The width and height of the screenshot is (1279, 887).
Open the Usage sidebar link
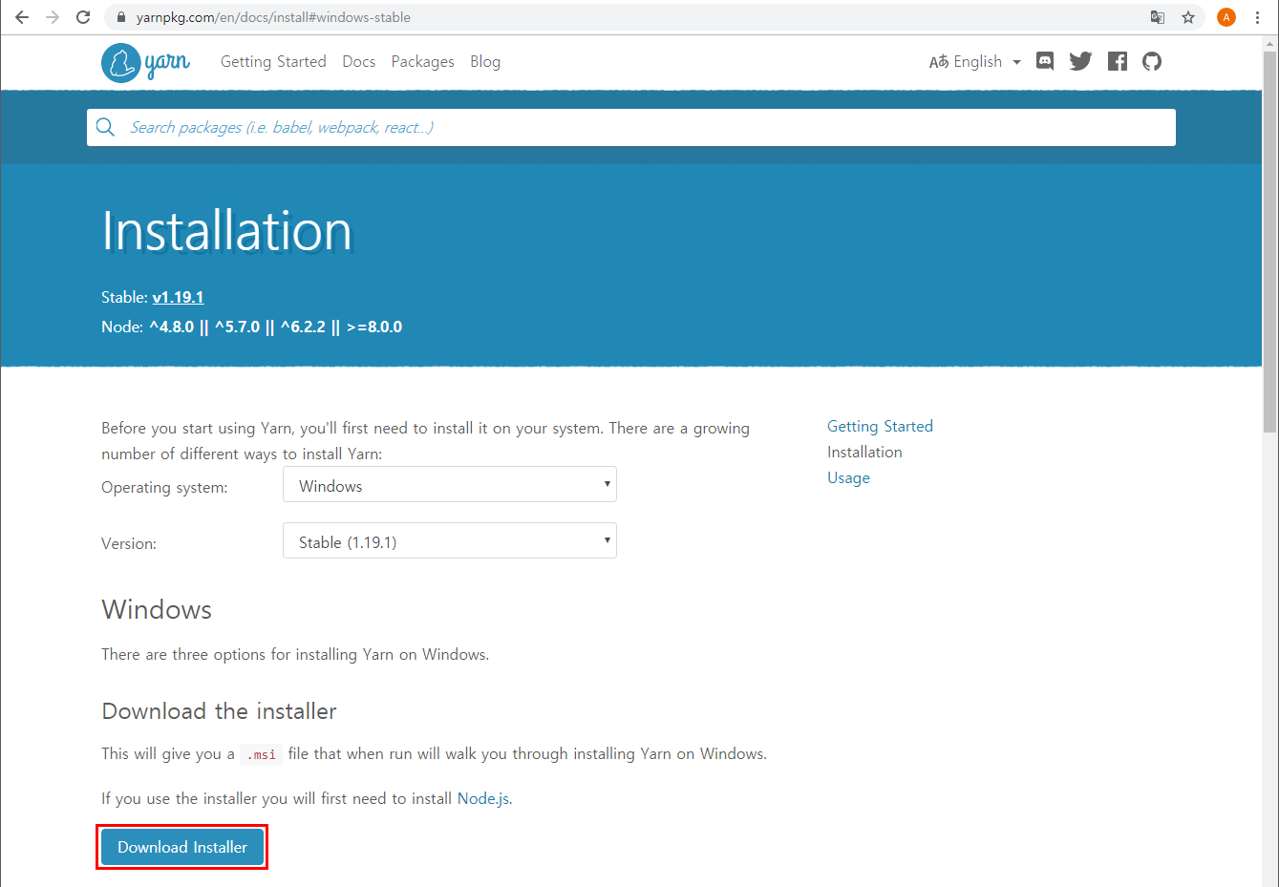[848, 477]
